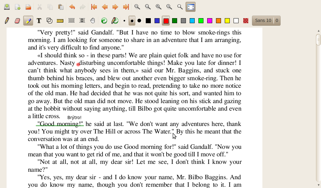Select the medium line thickness dot
This screenshot has width=321, height=188.
pos(132,21)
